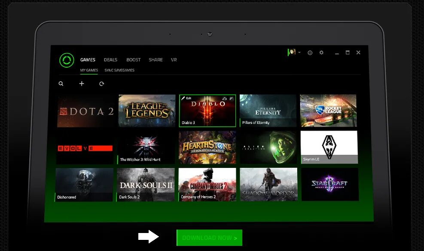Add a game with the plus icon

coord(82,84)
